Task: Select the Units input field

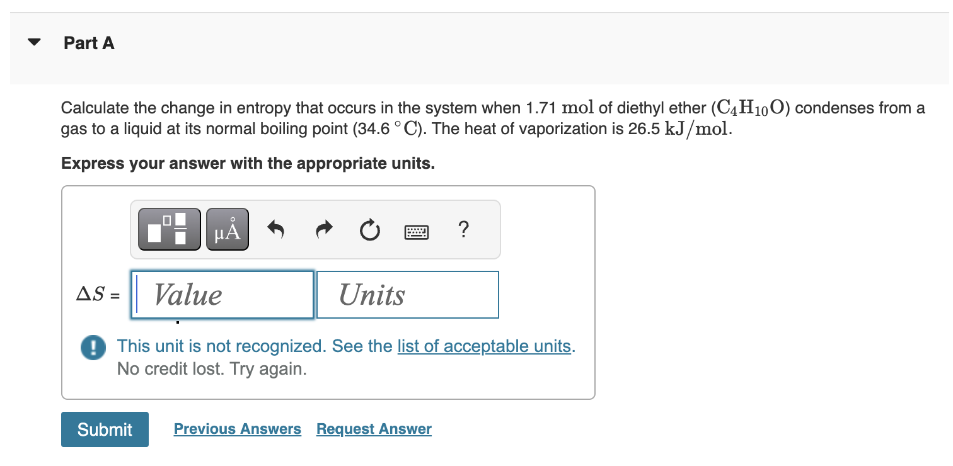Action: click(x=407, y=294)
